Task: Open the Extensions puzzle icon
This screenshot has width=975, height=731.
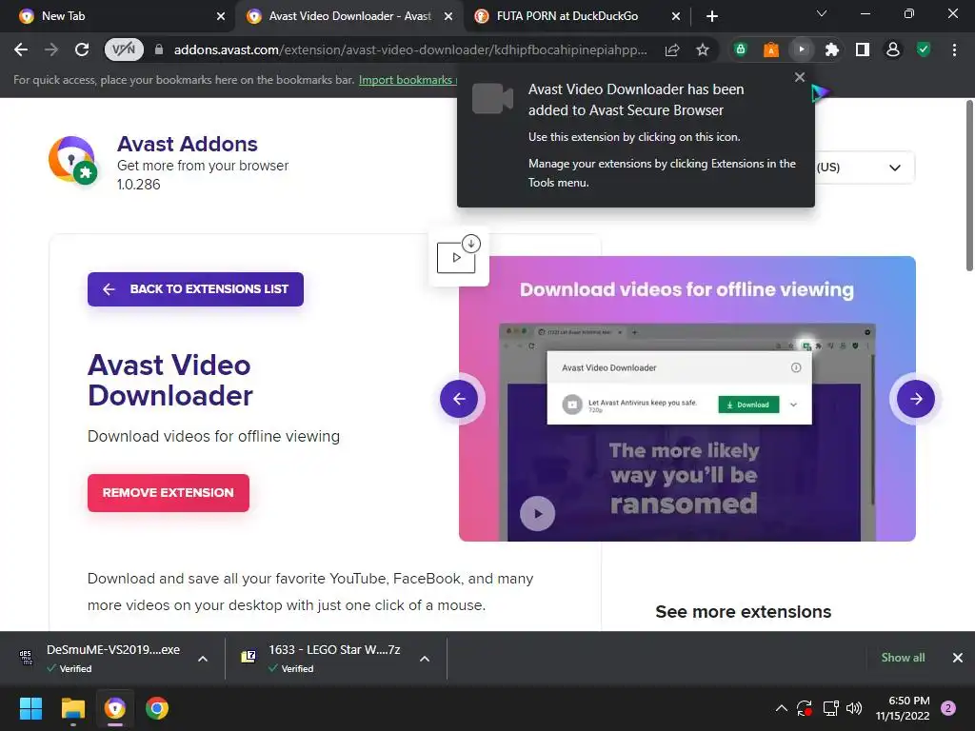Action: pyautogui.click(x=832, y=49)
